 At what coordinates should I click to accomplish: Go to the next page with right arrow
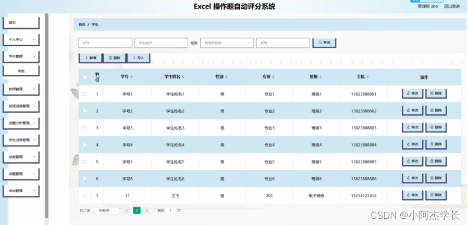click(x=146, y=210)
